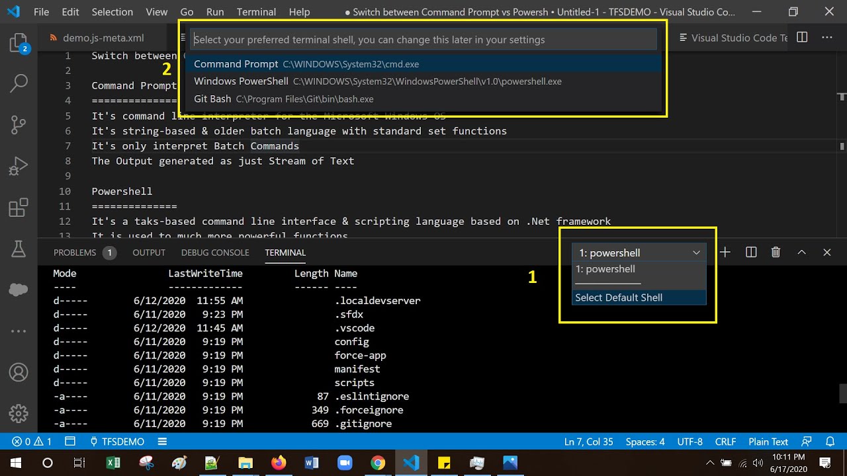Open Firefox from the Windows taskbar

point(279,463)
